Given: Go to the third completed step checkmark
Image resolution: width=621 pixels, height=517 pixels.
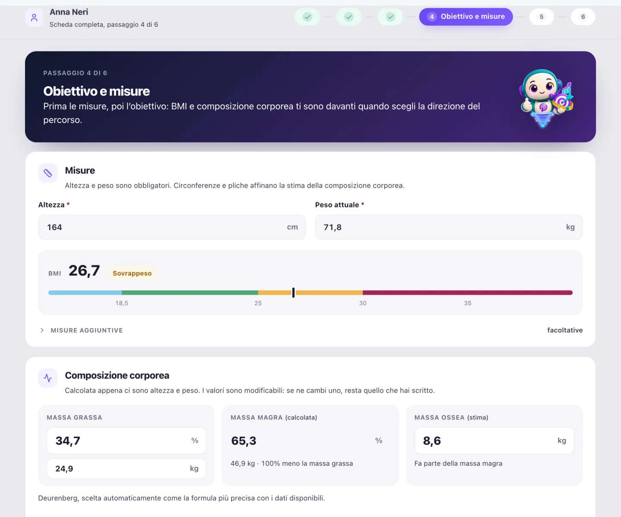Looking at the screenshot, I should pyautogui.click(x=390, y=17).
